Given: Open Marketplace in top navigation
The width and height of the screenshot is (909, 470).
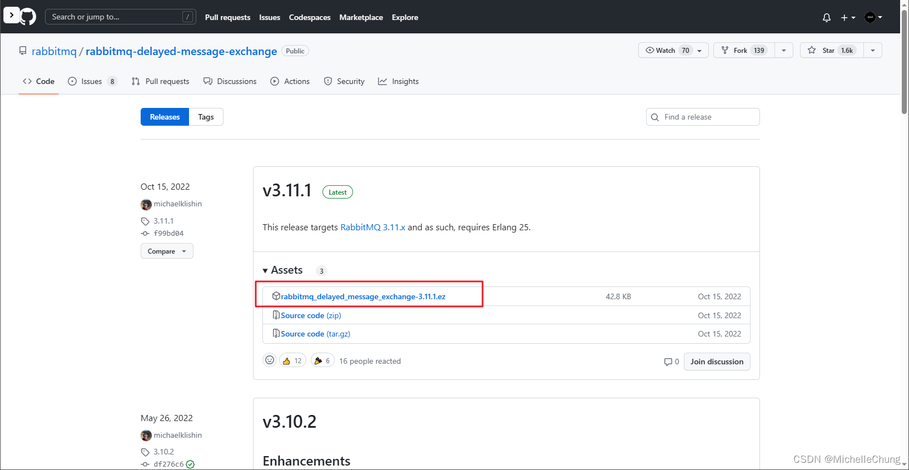Looking at the screenshot, I should (x=361, y=17).
